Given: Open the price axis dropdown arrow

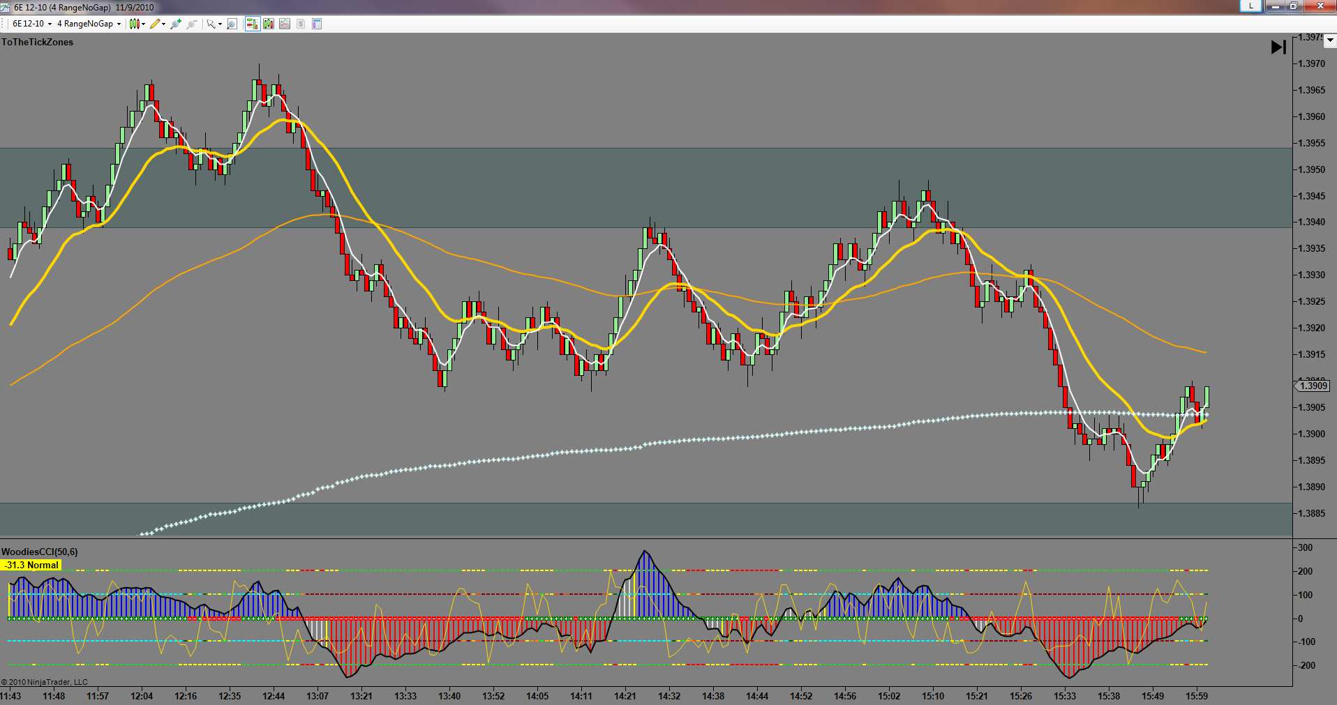Looking at the screenshot, I should pyautogui.click(x=1330, y=40).
